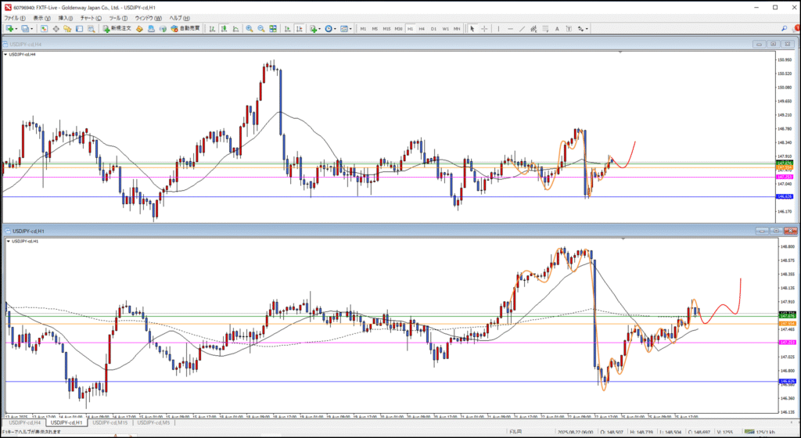Select the M15 timeframe button
801x438 pixels.
[x=386, y=29]
